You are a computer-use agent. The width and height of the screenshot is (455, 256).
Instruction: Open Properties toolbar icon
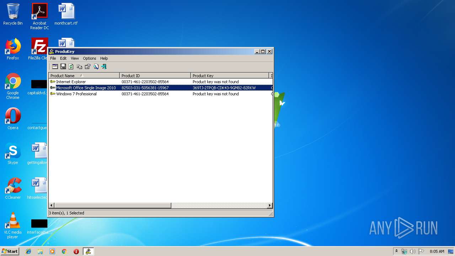click(x=87, y=66)
